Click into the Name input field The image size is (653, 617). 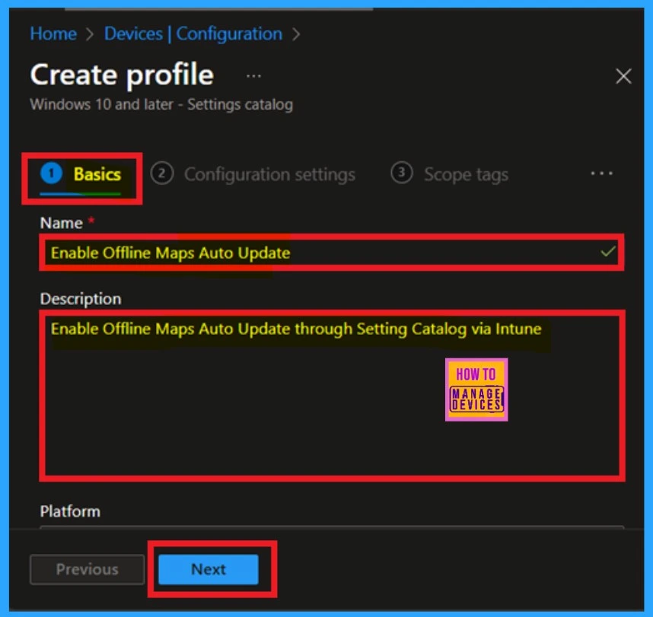(332, 253)
